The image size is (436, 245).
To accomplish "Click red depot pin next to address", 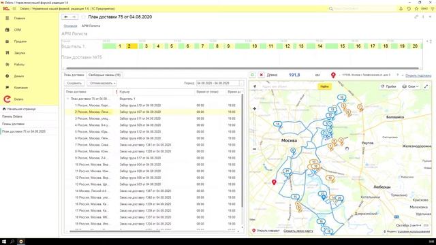I will tap(333, 75).
